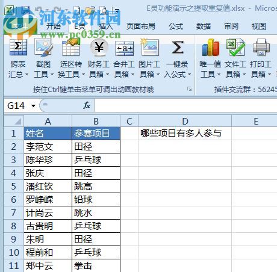Select the cell 拳击
This screenshot has height=272, width=277.
(96, 265)
